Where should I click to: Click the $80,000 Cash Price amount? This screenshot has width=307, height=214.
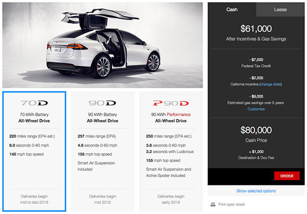(256, 130)
